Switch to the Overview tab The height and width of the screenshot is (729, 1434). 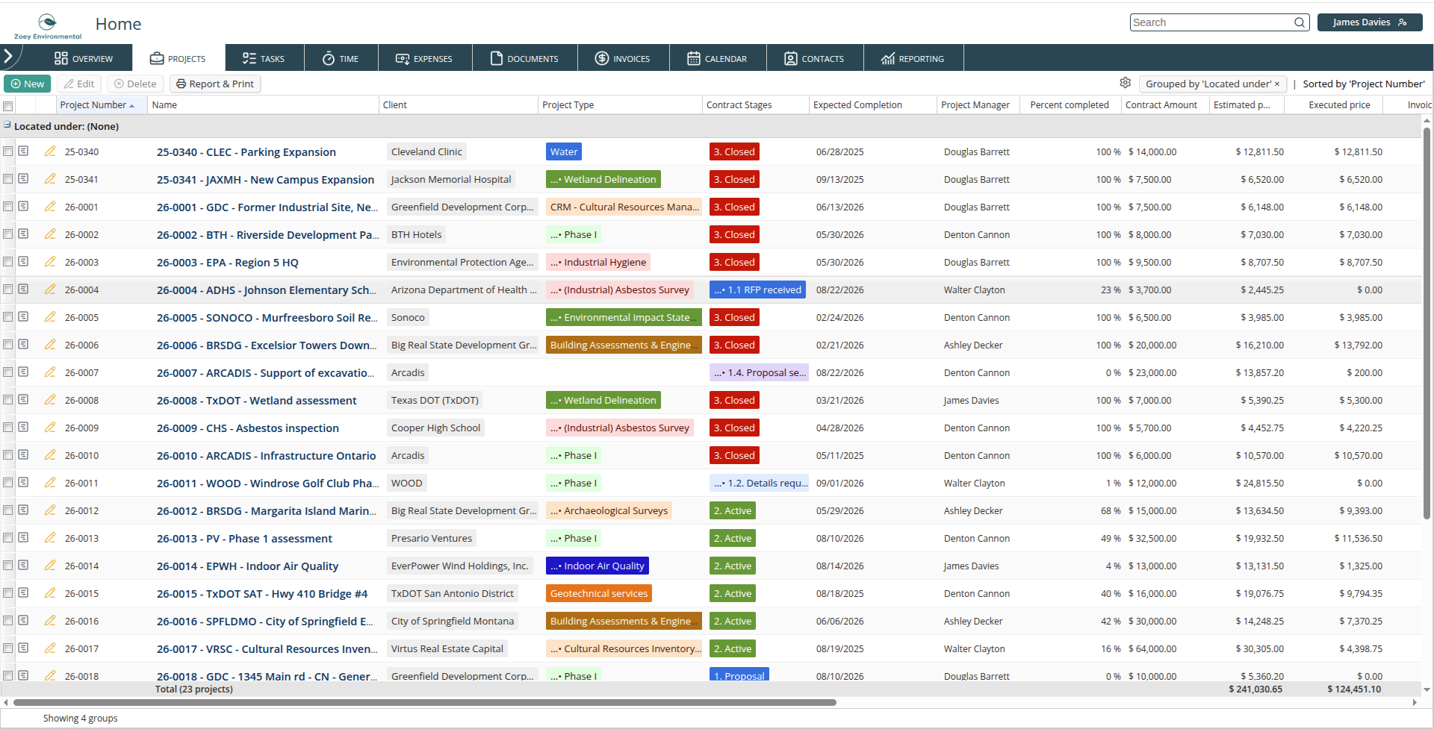(x=84, y=58)
